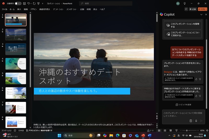
Task: Click the lightbulb ideas icon
Action: coord(185,3)
